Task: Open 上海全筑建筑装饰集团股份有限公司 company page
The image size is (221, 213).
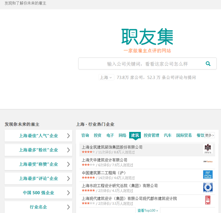Action: click(112, 147)
